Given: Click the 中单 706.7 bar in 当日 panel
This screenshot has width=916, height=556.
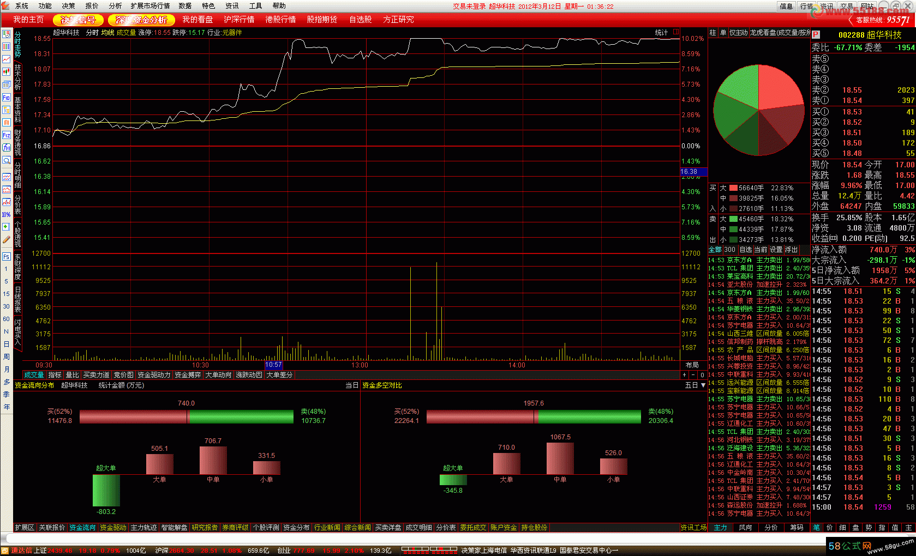Looking at the screenshot, I should coord(213,460).
